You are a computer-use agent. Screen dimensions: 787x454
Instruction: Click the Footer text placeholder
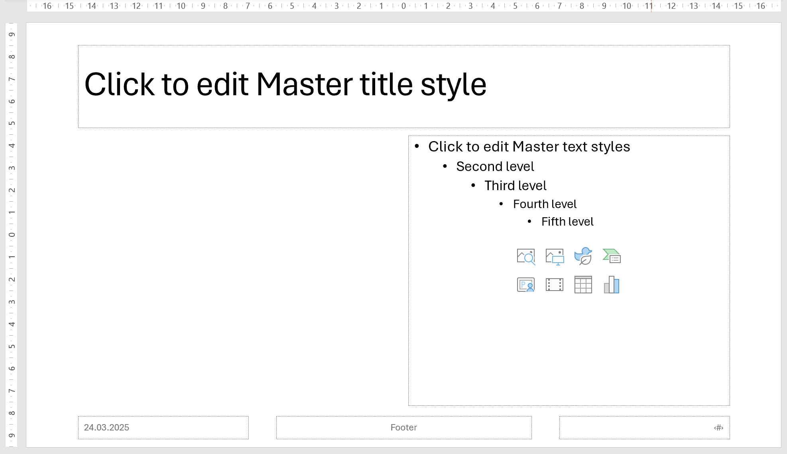tap(403, 427)
